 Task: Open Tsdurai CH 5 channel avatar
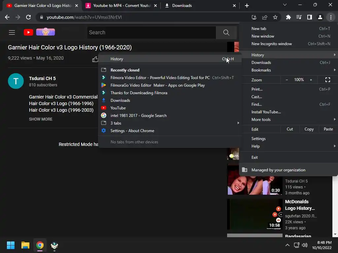16,81
